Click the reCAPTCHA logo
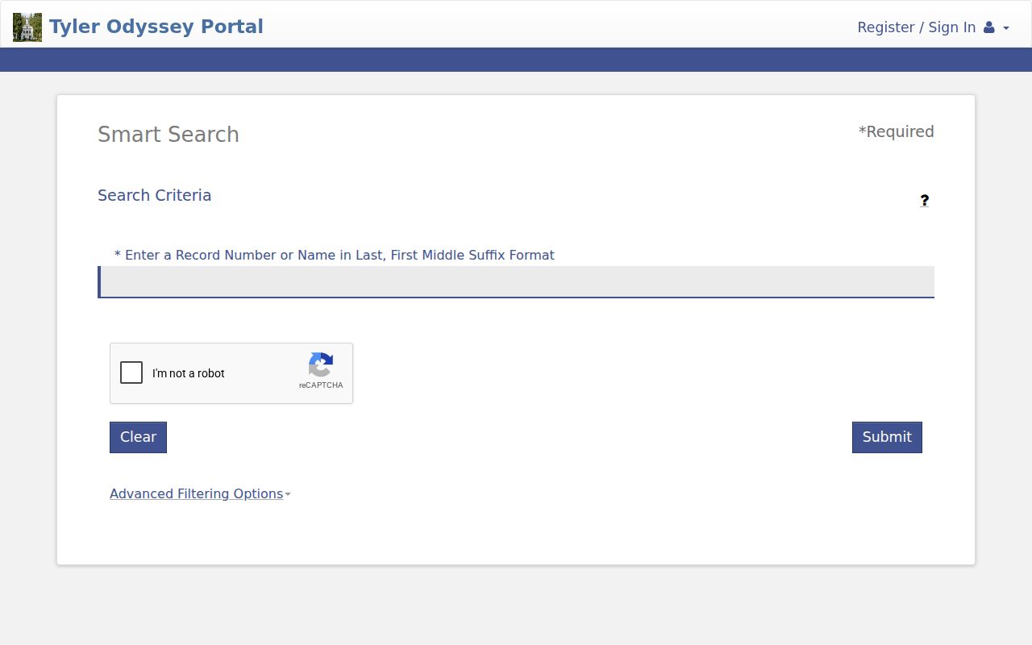The width and height of the screenshot is (1032, 645). click(321, 365)
